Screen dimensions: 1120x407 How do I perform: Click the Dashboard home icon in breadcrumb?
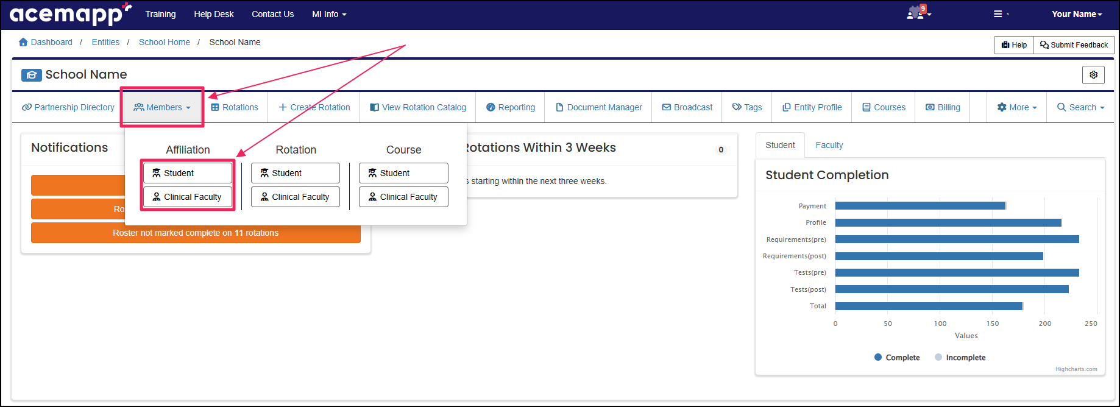[23, 42]
